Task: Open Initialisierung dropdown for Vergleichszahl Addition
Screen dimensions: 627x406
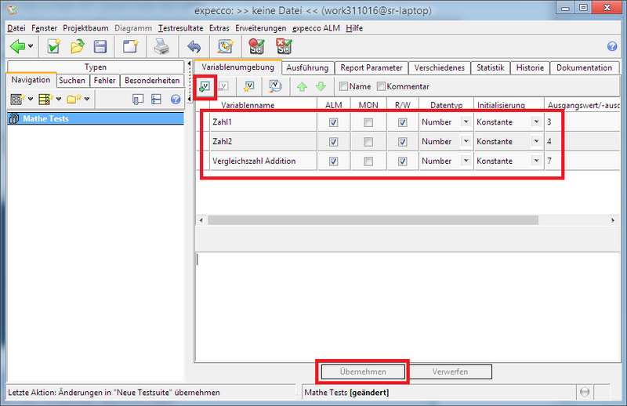Action: coord(537,161)
